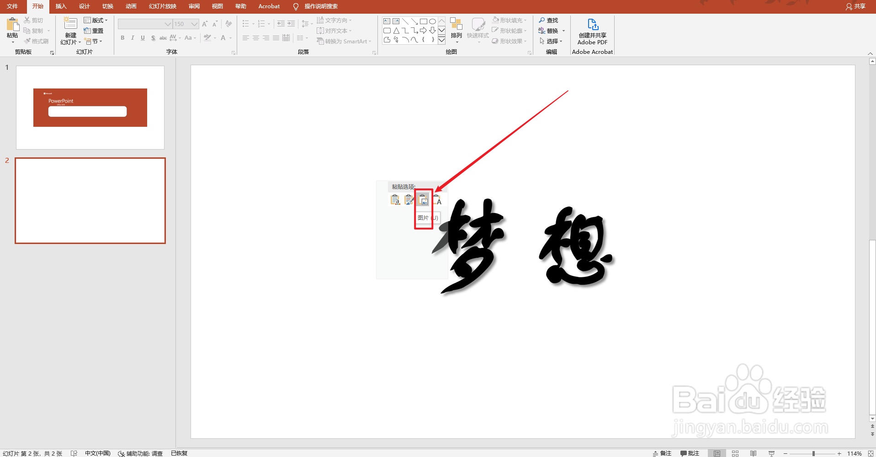Viewport: 876px width, 457px height.
Task: Open the Acrobat tab
Action: [269, 6]
